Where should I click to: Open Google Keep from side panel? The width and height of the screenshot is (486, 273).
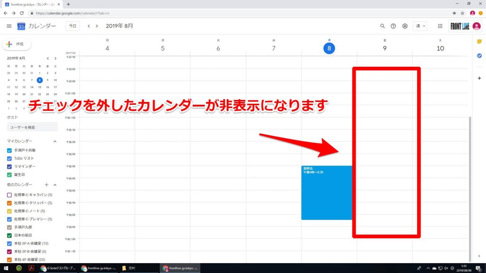tap(479, 42)
